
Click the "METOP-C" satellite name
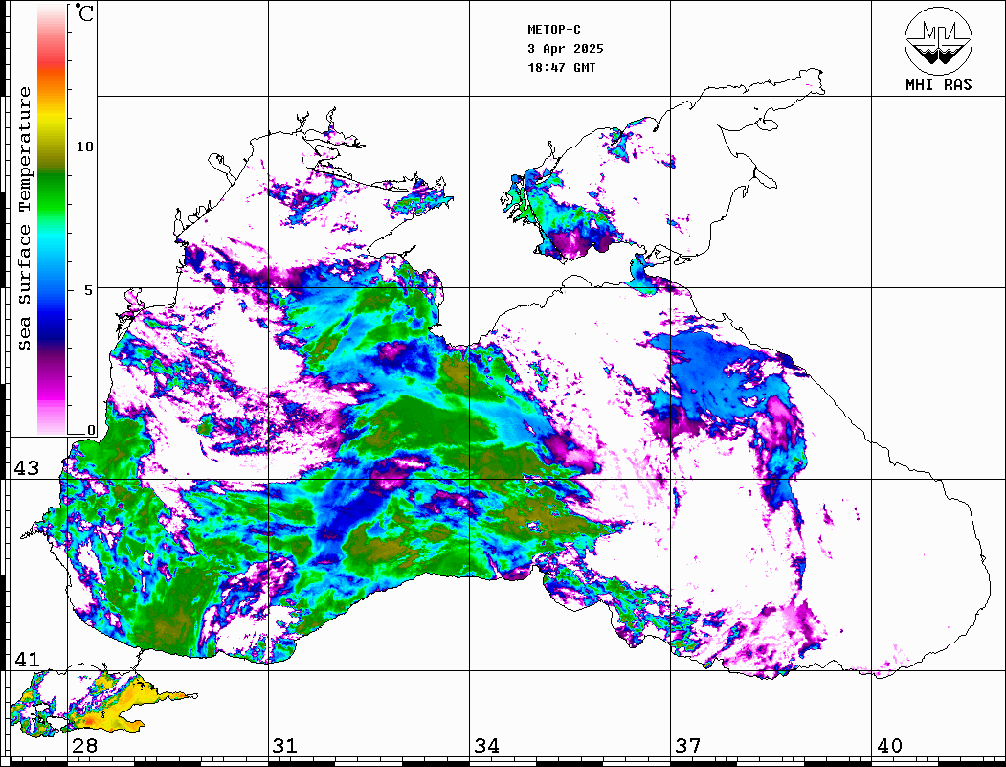554,30
